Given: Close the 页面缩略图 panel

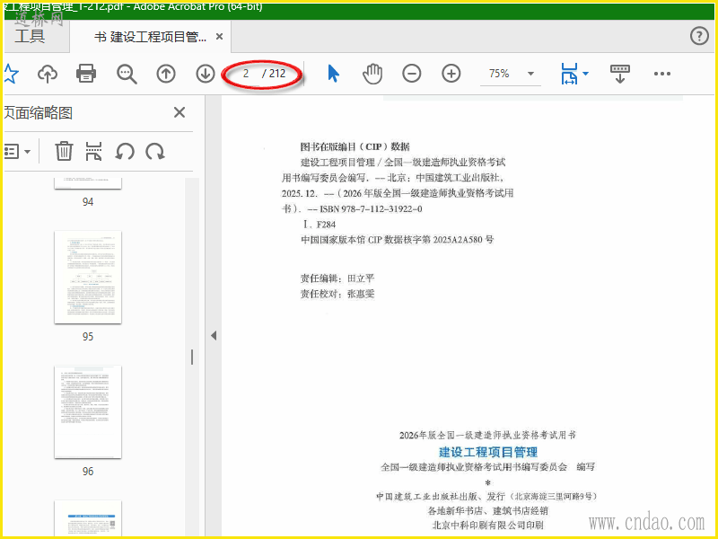Looking at the screenshot, I should (x=179, y=112).
